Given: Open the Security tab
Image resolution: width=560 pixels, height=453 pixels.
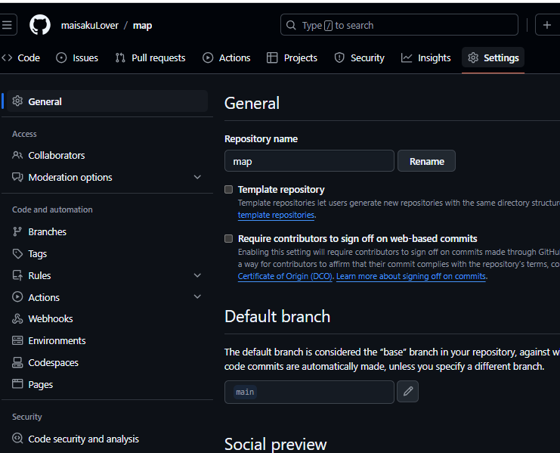Looking at the screenshot, I should (359, 58).
